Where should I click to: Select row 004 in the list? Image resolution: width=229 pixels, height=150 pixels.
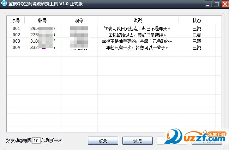pos(16,48)
